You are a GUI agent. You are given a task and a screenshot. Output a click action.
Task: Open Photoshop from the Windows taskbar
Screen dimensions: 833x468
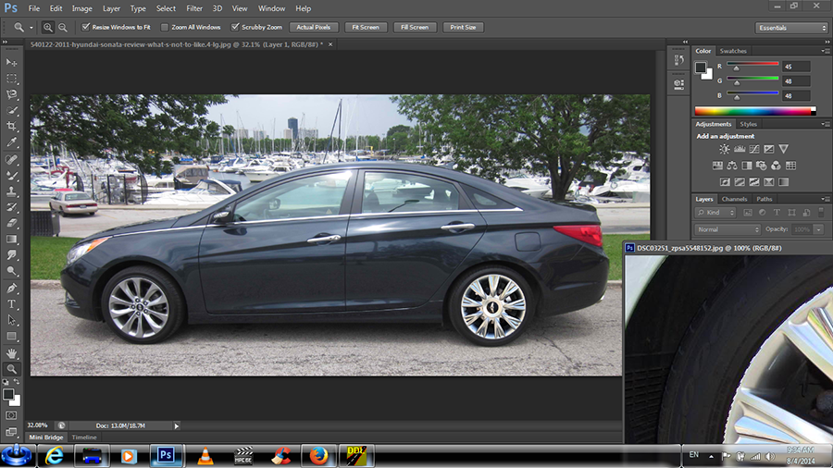[x=167, y=455]
